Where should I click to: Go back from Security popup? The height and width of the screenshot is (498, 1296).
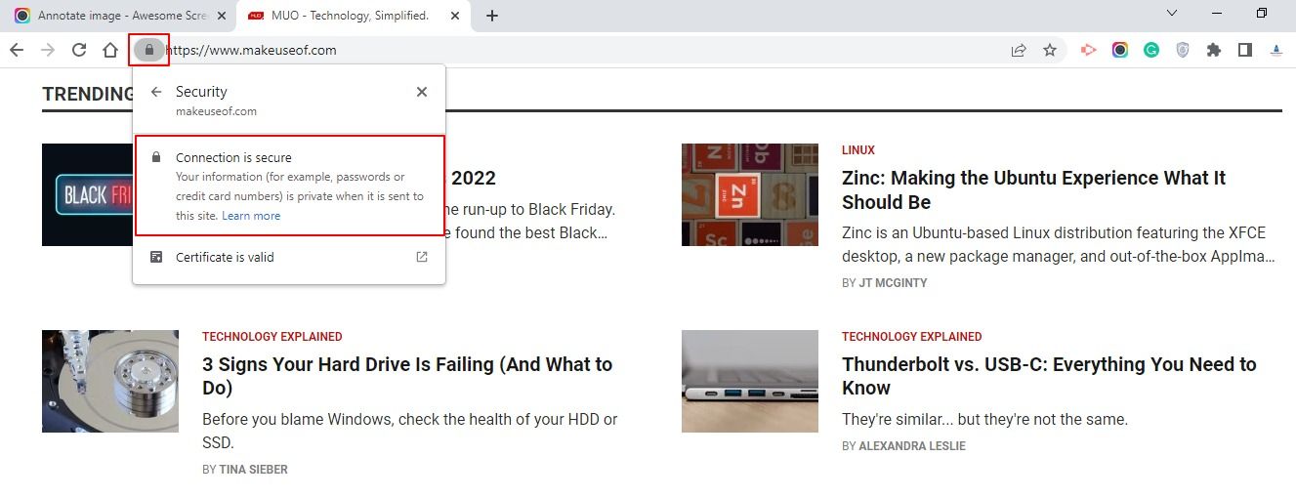tap(155, 92)
